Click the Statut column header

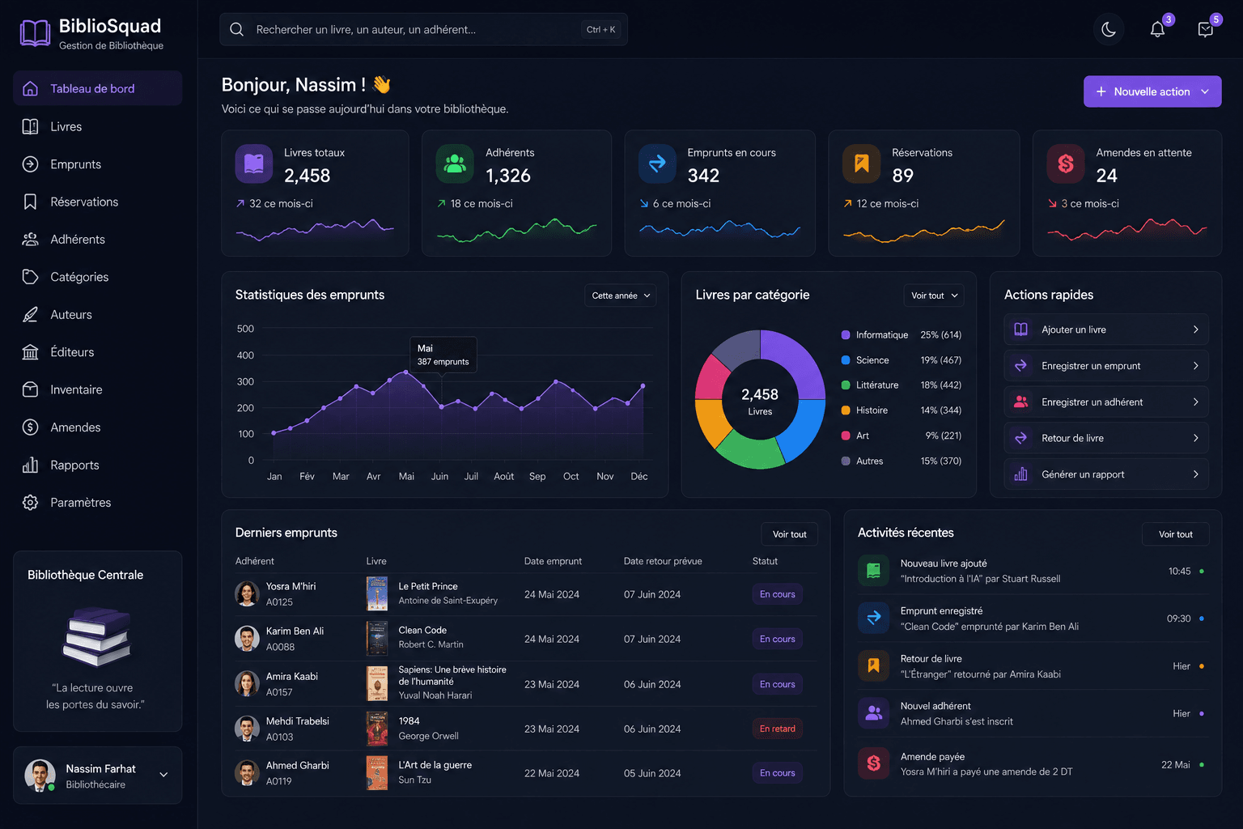[765, 561]
